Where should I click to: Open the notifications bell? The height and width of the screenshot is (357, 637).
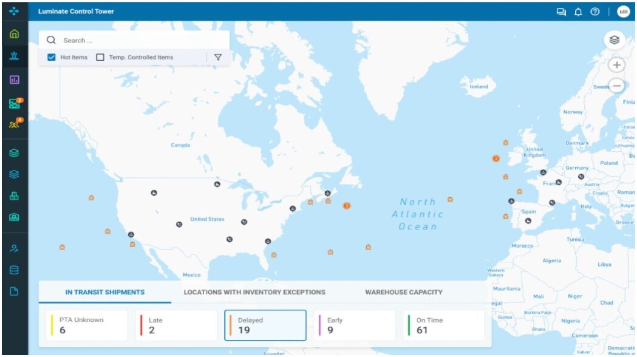point(578,12)
